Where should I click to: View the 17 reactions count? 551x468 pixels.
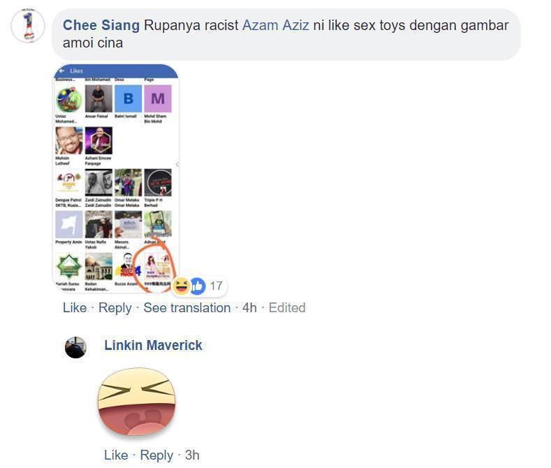216,286
